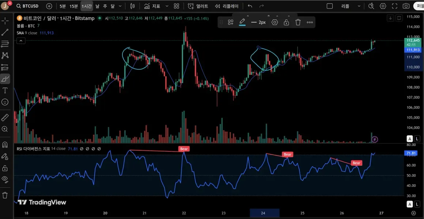Screen dimensions: 424x219
Task: Click the scroll-down arrow button near price axis
Action: (x=390, y=18)
